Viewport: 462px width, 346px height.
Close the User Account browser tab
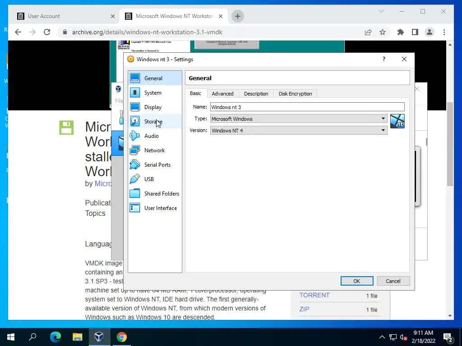tap(112, 16)
